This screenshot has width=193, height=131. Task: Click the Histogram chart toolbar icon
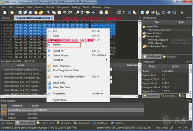[x=158, y=12]
